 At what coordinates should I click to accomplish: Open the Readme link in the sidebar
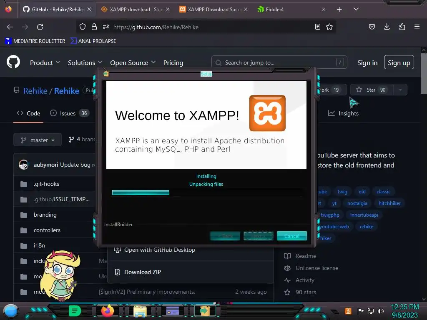[x=306, y=256]
